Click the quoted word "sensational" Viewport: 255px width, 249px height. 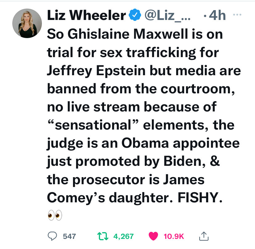click(92, 125)
